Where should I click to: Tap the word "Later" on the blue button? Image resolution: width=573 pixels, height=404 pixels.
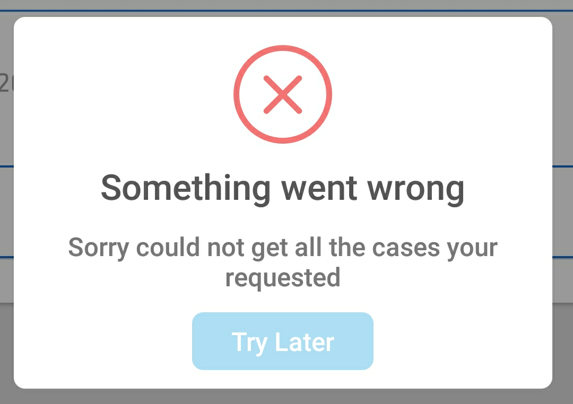click(305, 342)
